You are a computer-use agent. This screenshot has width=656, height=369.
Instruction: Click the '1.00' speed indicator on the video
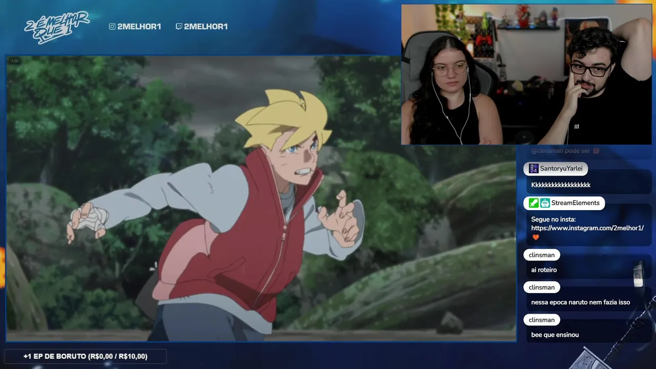[14, 61]
